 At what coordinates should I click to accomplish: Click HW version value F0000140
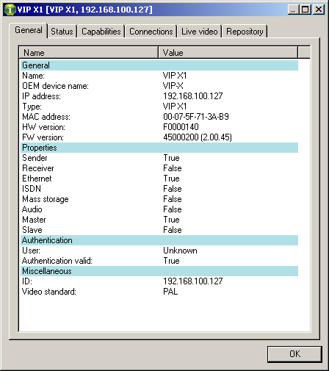tap(181, 127)
